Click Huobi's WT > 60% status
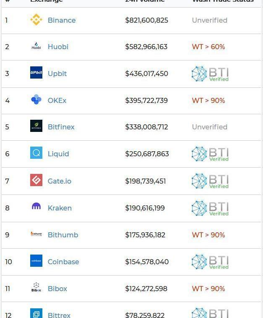263x318 pixels. point(208,47)
